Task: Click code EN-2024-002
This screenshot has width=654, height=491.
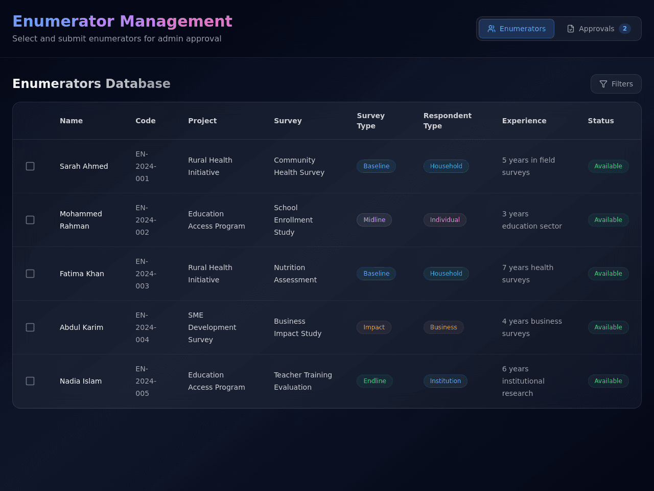Action: (x=146, y=220)
